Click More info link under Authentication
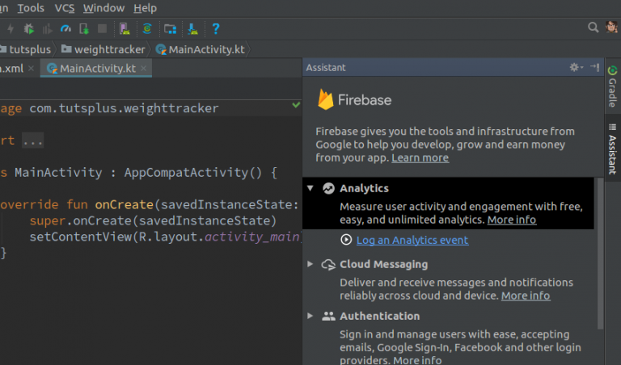The height and width of the screenshot is (365, 621). (x=417, y=360)
